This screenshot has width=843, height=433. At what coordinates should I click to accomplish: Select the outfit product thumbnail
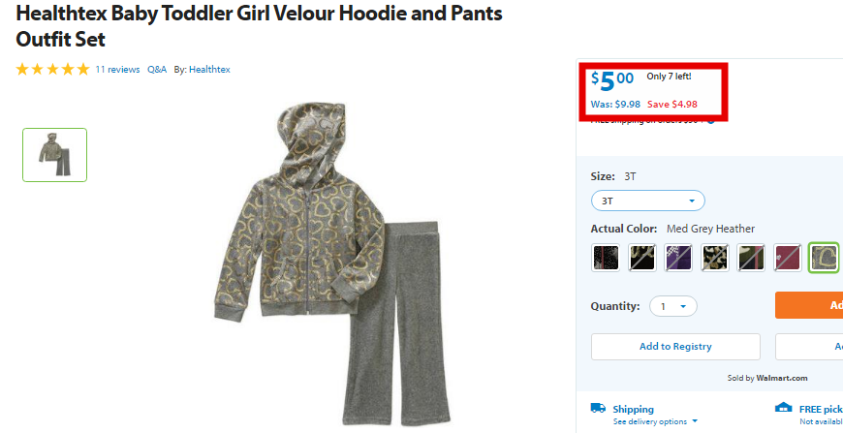click(55, 155)
